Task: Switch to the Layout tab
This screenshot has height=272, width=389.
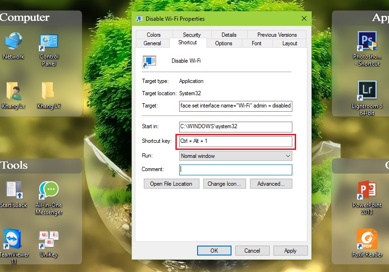Action: pos(290,43)
